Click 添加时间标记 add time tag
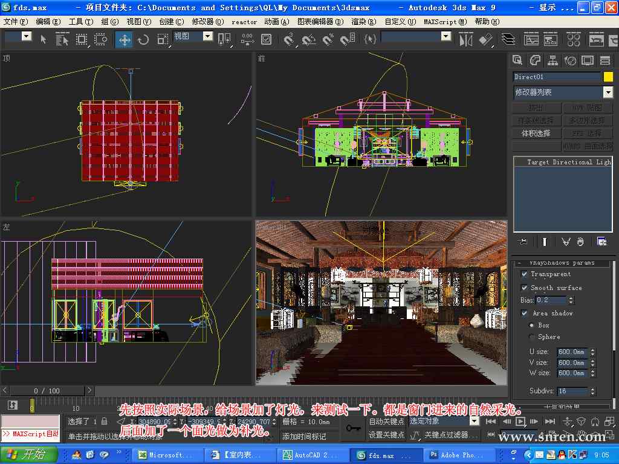 tap(305, 436)
